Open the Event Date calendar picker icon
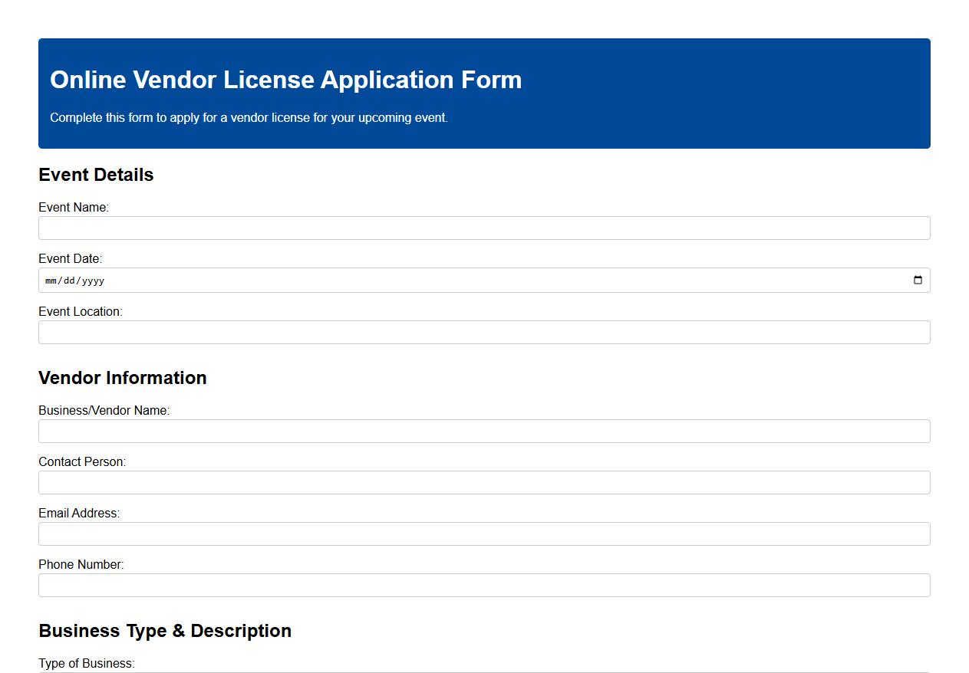969x673 pixels. point(918,280)
